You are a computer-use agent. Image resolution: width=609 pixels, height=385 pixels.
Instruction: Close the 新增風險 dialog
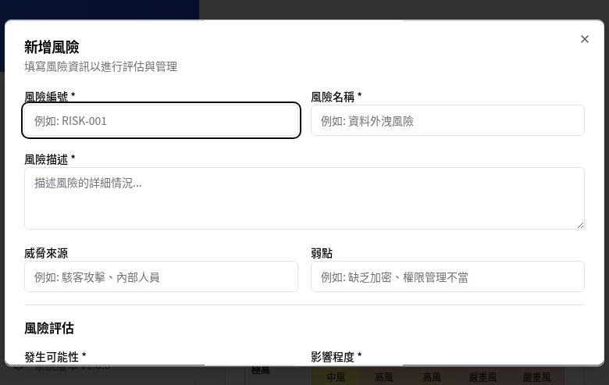(585, 39)
